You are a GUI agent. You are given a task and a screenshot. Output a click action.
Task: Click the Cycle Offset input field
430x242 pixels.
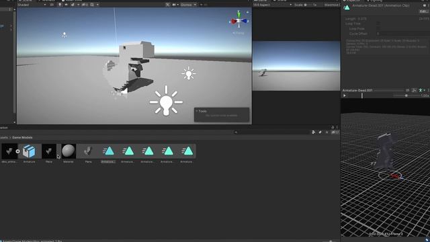click(x=403, y=34)
